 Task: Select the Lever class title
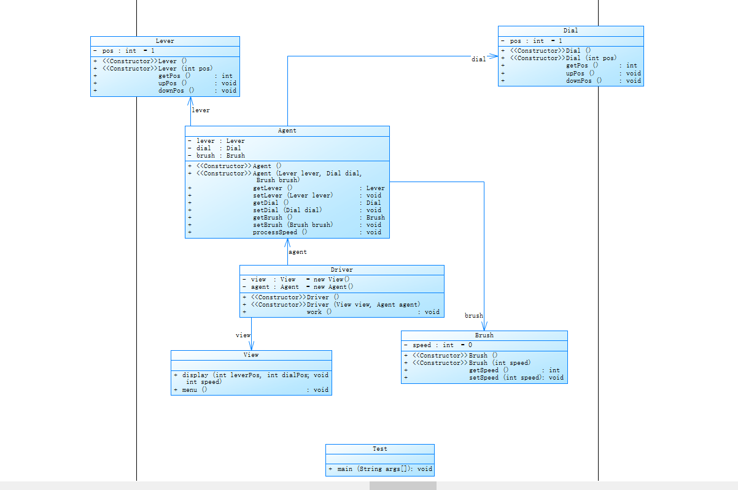point(165,41)
